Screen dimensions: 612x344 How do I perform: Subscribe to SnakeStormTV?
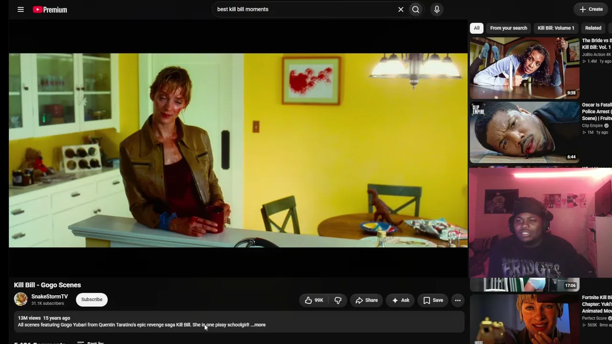[x=92, y=300]
